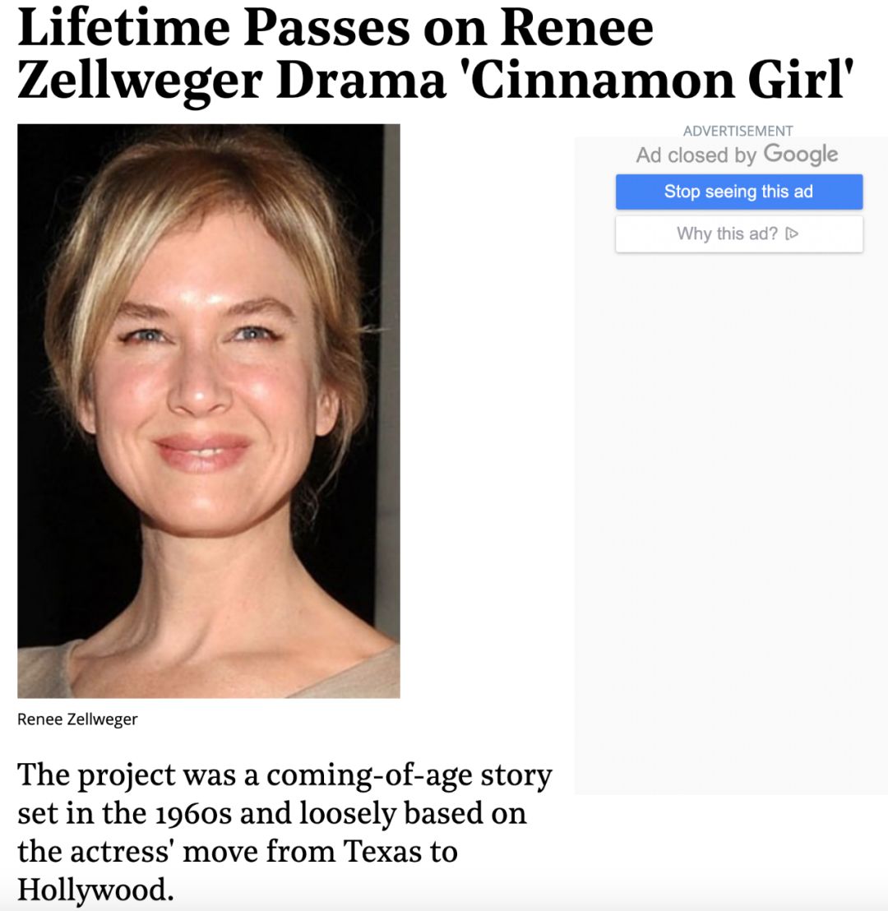Click the blank ad placeholder area
The image size is (888, 911).
pos(730,526)
